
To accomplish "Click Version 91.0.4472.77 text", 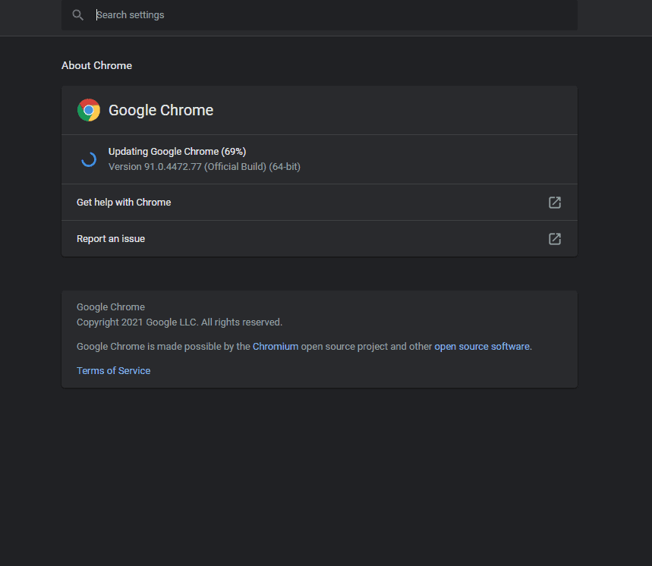I will 204,167.
